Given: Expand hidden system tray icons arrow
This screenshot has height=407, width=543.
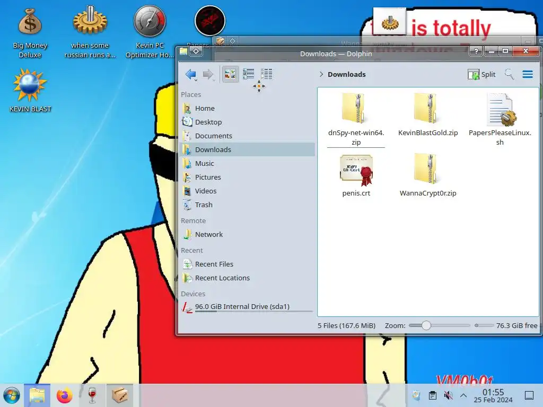Looking at the screenshot, I should click(463, 395).
